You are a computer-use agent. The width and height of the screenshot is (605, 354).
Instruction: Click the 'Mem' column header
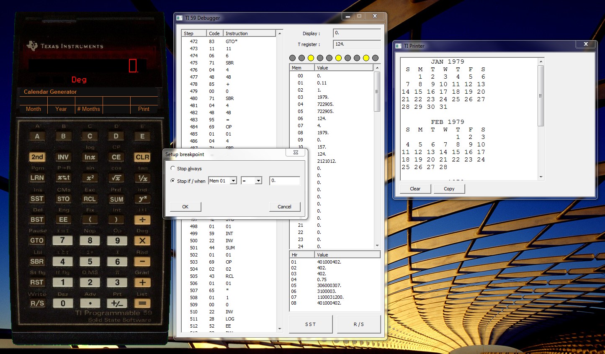click(x=302, y=67)
